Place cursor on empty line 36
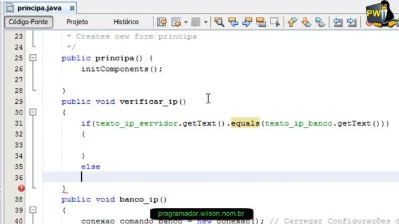The height and width of the screenshot is (224, 399). pos(221,177)
